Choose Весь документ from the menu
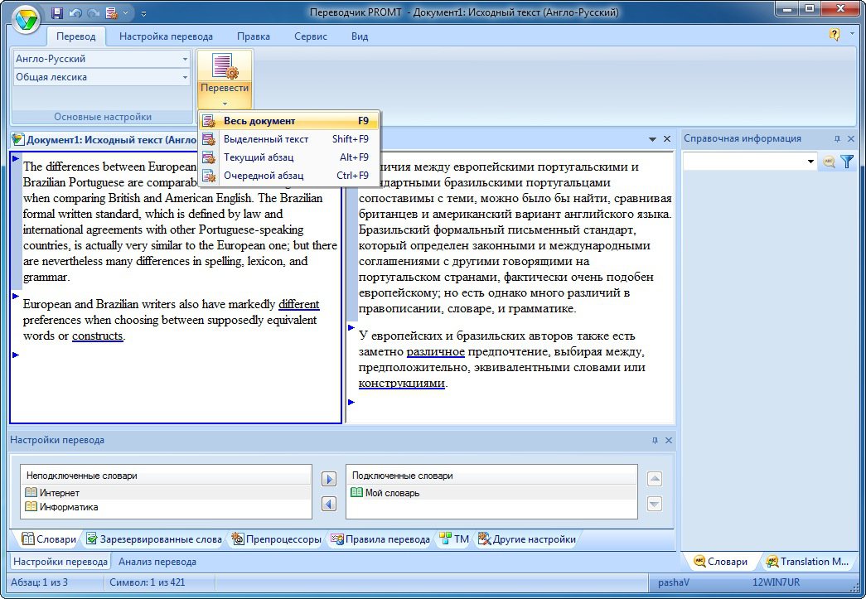Screen dimensions: 866x599 (289, 121)
